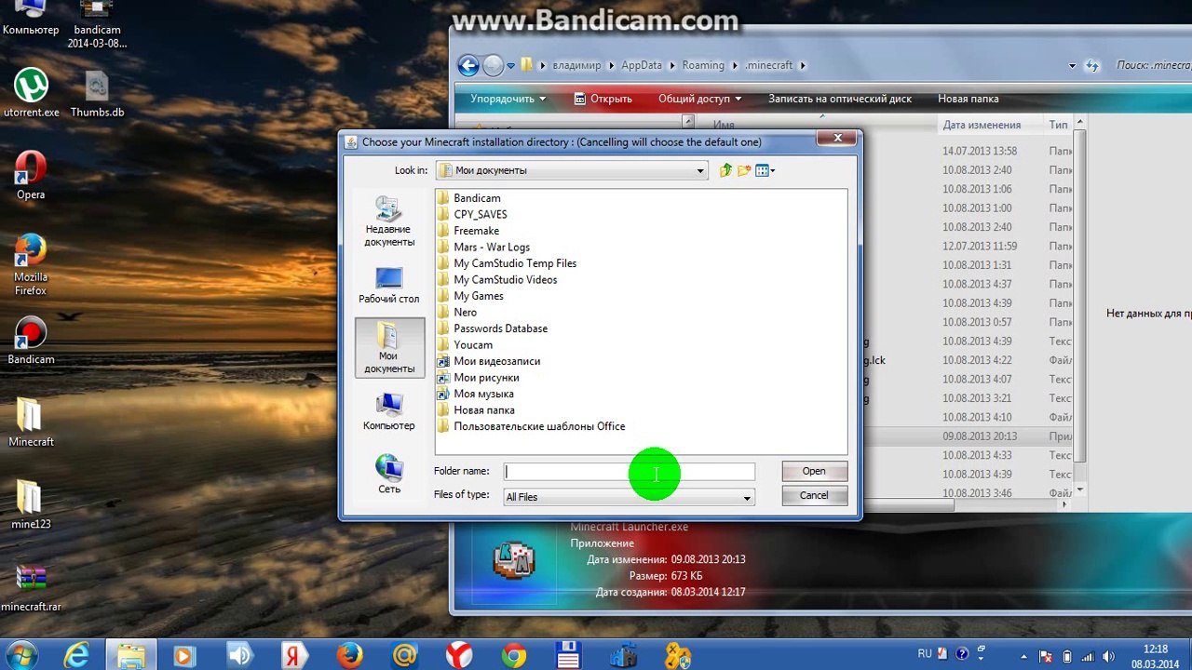1192x670 pixels.
Task: Click Roaming in Explorer address path
Action: 703,65
